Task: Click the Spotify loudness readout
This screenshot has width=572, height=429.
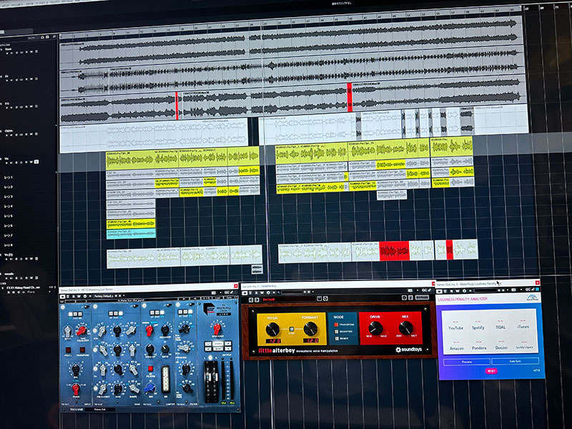Action: [478, 325]
